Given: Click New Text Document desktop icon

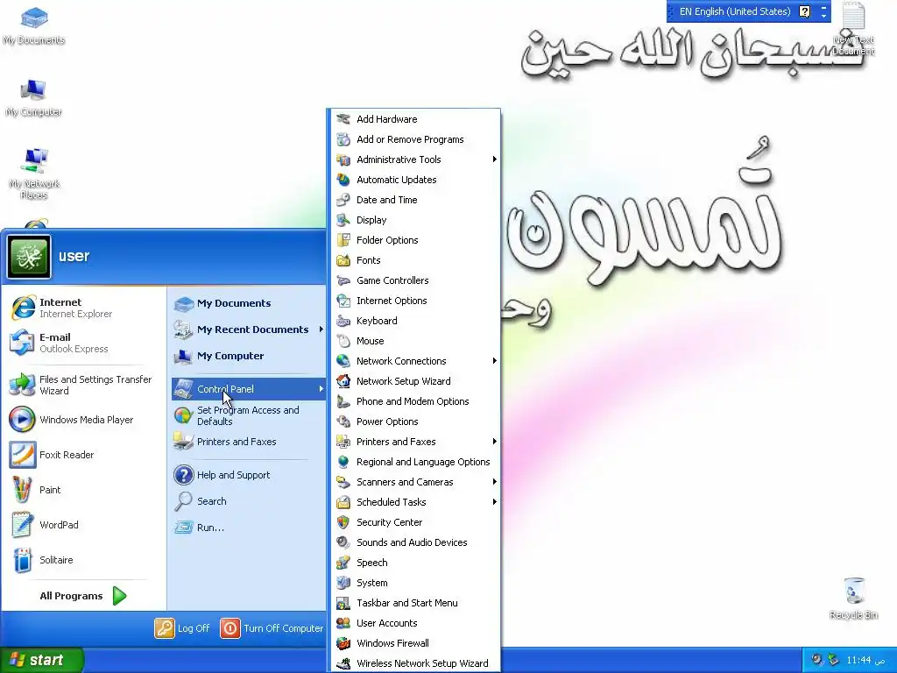Looking at the screenshot, I should pyautogui.click(x=853, y=29).
